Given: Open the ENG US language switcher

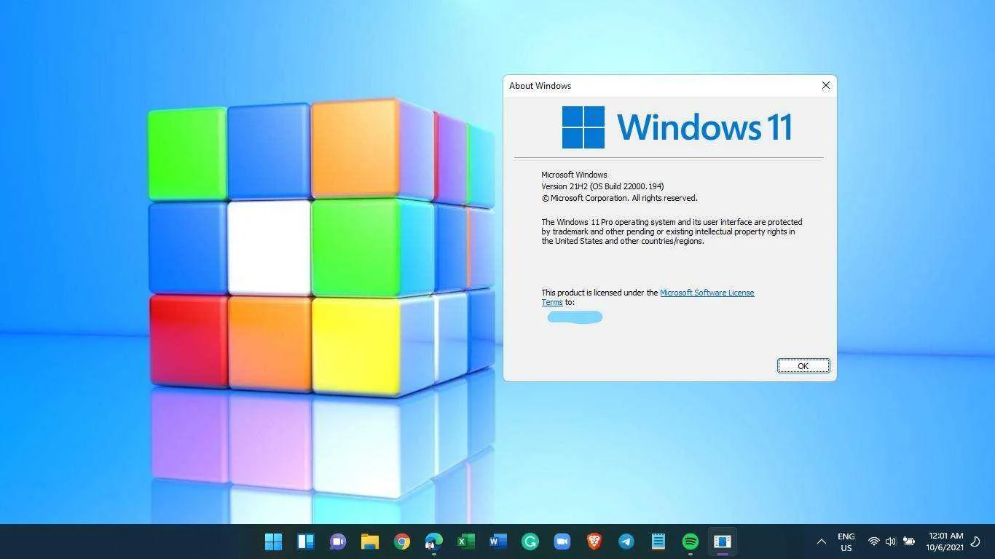Looking at the screenshot, I should 846,542.
